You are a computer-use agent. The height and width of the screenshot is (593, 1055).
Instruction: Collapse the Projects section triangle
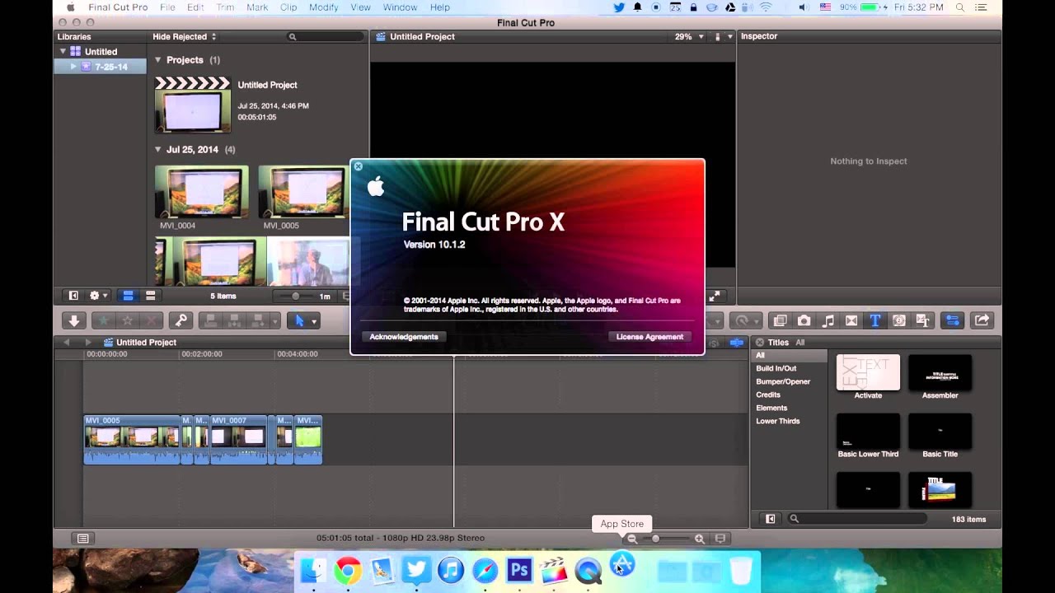158,60
